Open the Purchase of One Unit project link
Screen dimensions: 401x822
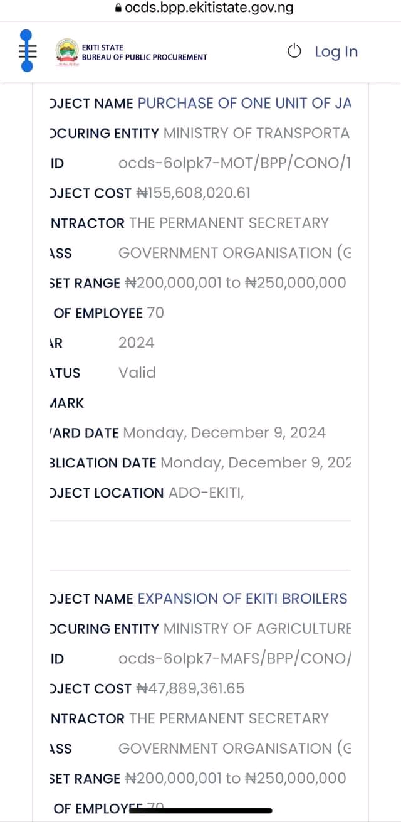(x=244, y=103)
